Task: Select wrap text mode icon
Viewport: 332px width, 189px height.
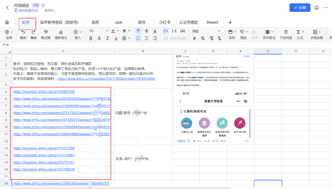Action: 183,31
